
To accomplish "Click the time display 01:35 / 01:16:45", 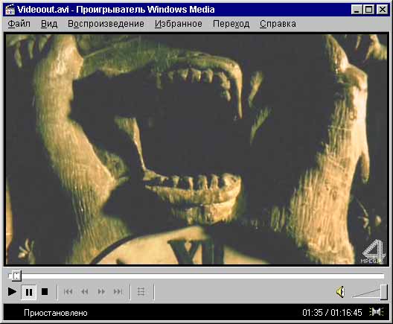I will pos(332,313).
